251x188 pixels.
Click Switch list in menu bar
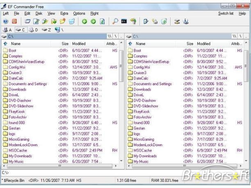(226, 14)
